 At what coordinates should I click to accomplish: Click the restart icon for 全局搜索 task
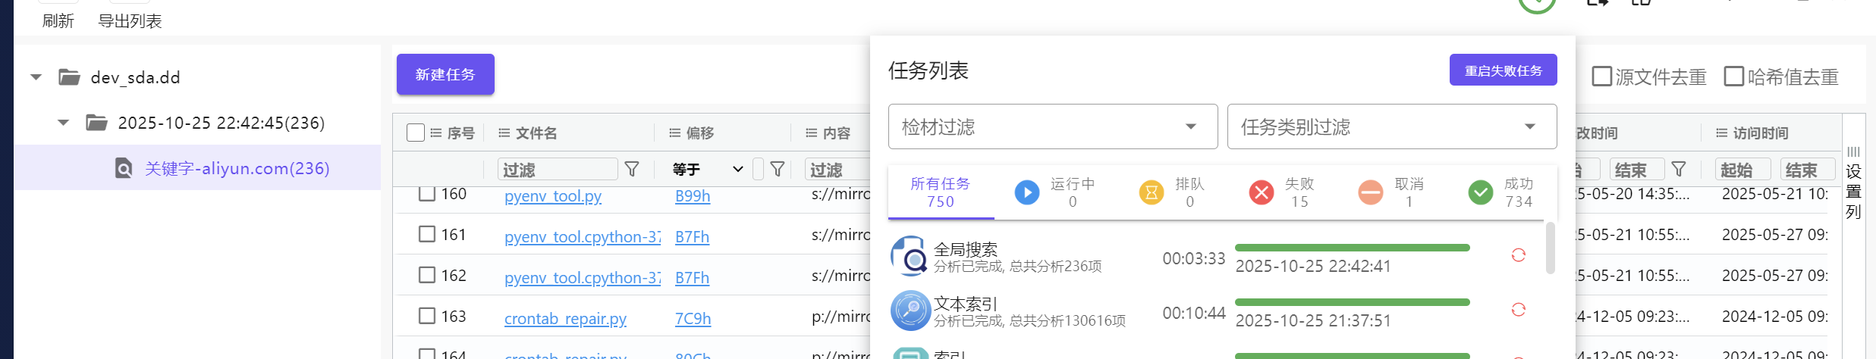coord(1518,255)
